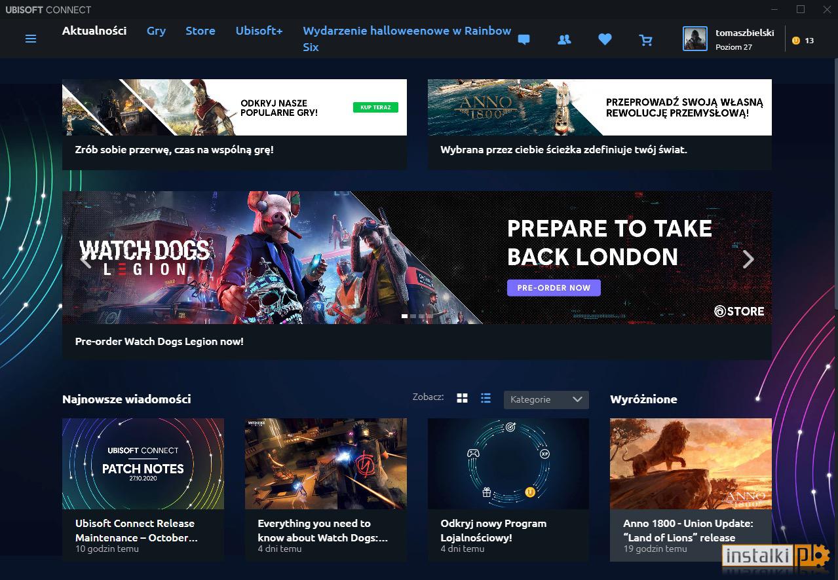Click the PRE-ORDER NOW button
838x580 pixels.
tap(554, 287)
